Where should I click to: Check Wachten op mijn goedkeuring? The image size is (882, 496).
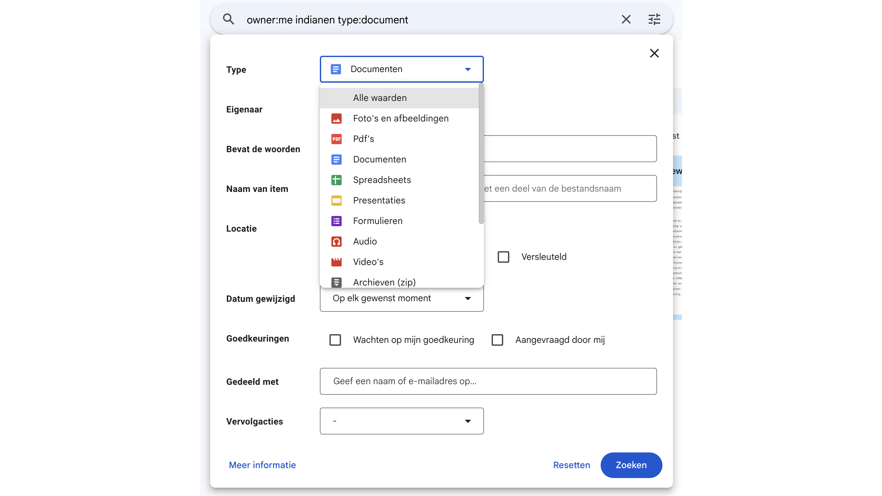click(x=335, y=340)
